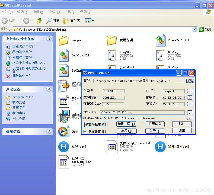The height and width of the screenshot is (195, 214).
Task: Select the DuoMsg-1 text document icon
Action: click(x=160, y=55)
